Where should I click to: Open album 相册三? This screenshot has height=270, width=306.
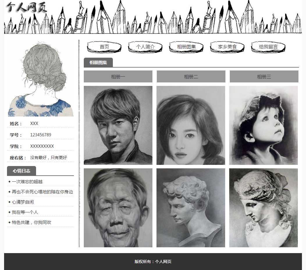264,77
